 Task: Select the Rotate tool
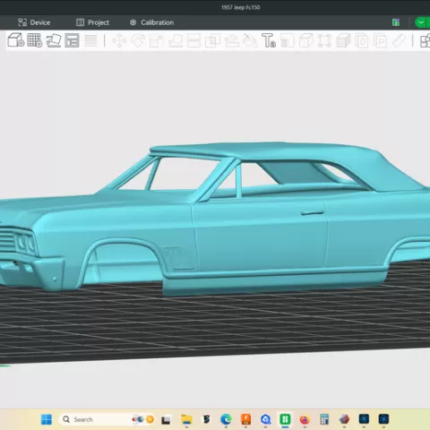pos(138,40)
